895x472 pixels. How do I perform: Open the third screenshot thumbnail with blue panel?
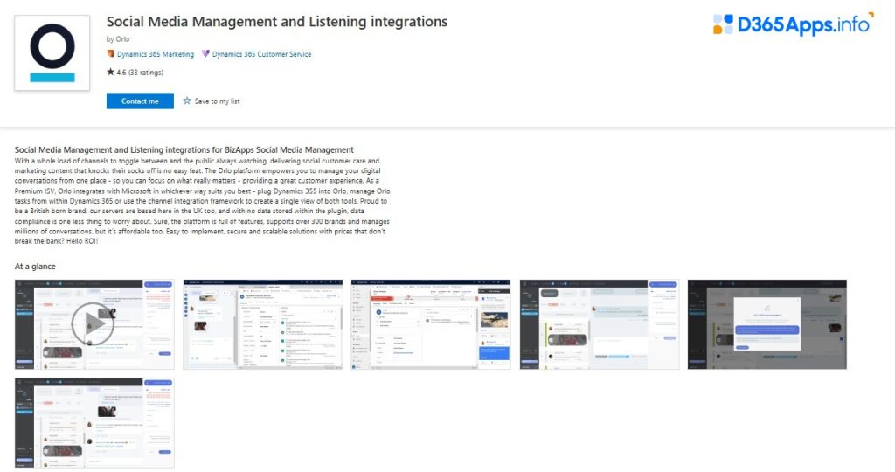pos(431,324)
